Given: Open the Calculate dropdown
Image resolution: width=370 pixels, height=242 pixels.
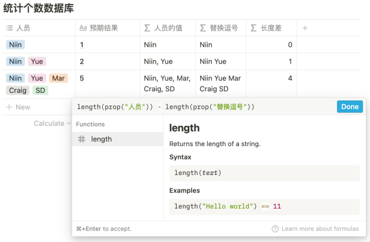Looking at the screenshot, I should 52,123.
